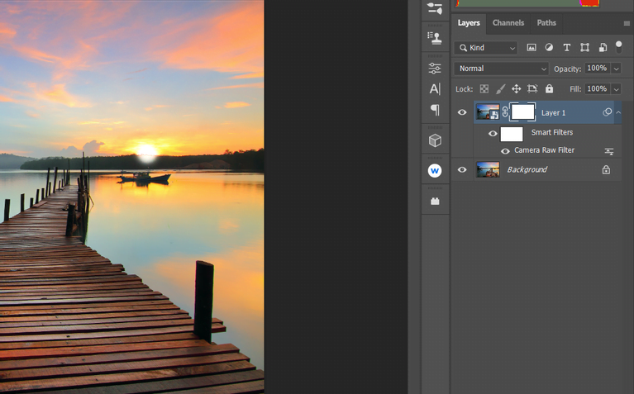Filter layers by type layers icon
The height and width of the screenshot is (394, 634).
pos(566,48)
